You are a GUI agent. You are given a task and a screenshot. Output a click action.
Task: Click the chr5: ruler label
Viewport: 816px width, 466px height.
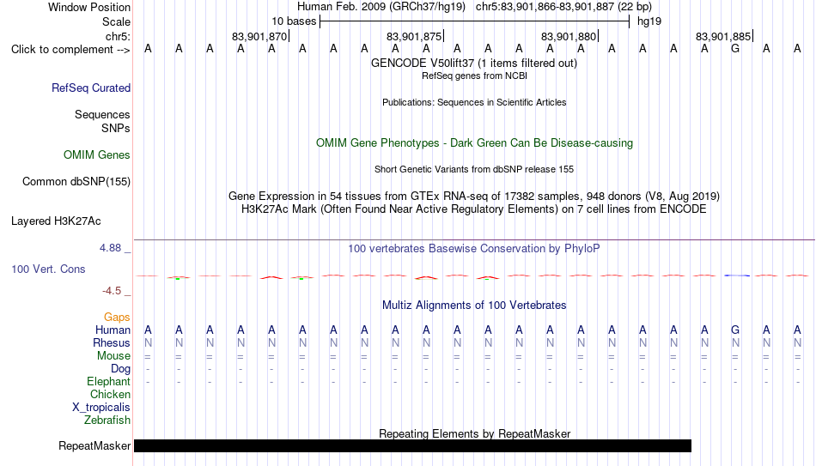click(x=118, y=36)
